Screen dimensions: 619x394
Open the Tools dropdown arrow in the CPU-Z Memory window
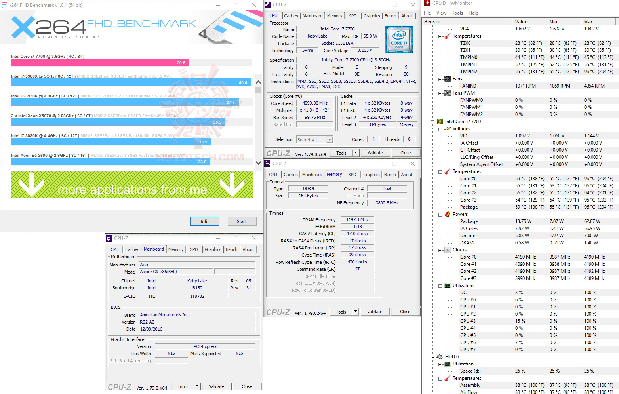pos(355,312)
